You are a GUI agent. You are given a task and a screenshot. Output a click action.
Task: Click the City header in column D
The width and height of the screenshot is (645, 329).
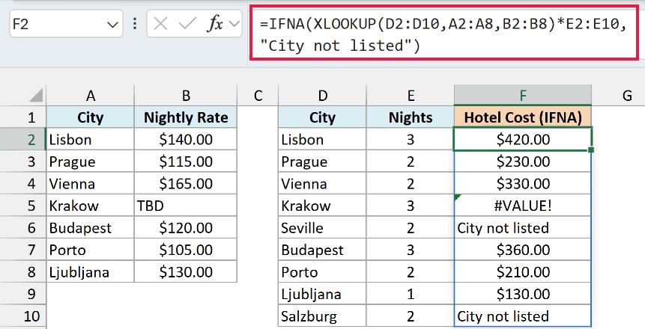click(x=322, y=117)
